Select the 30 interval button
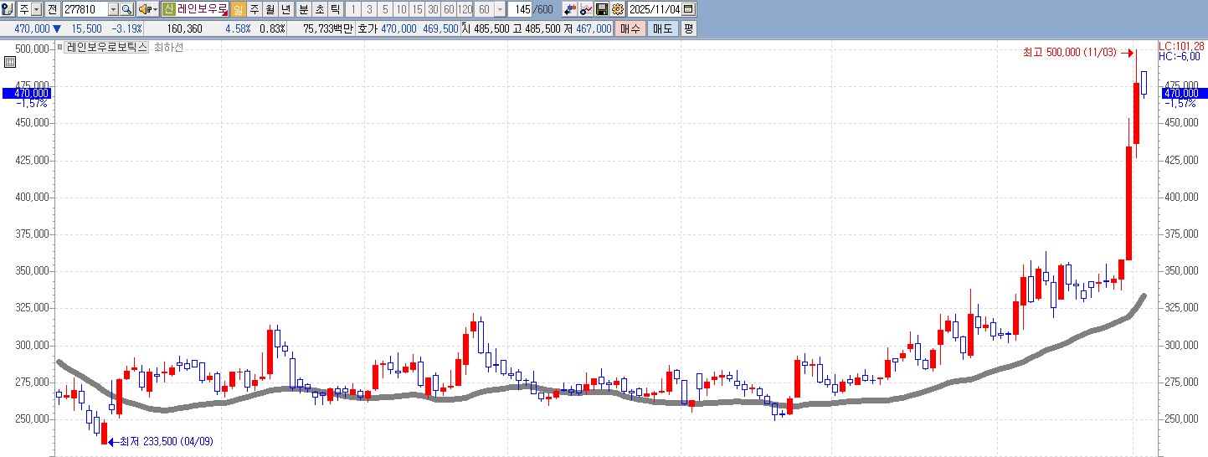 (x=433, y=9)
